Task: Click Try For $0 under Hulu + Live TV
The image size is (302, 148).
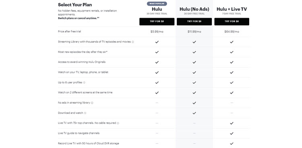Action: tap(232, 22)
